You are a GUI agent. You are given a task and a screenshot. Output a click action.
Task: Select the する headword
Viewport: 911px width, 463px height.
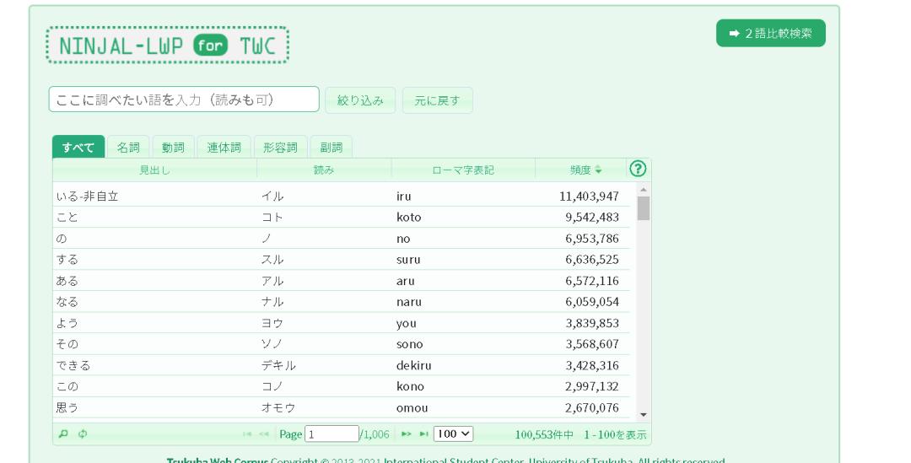click(x=67, y=259)
